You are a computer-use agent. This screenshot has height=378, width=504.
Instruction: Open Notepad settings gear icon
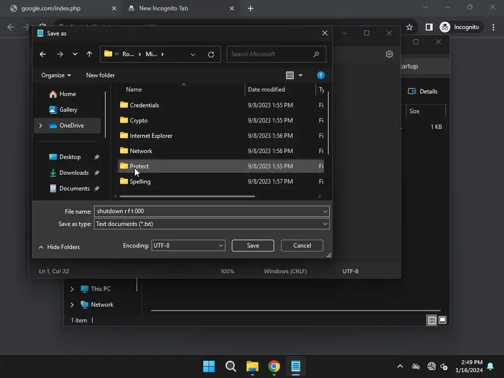[389, 54]
